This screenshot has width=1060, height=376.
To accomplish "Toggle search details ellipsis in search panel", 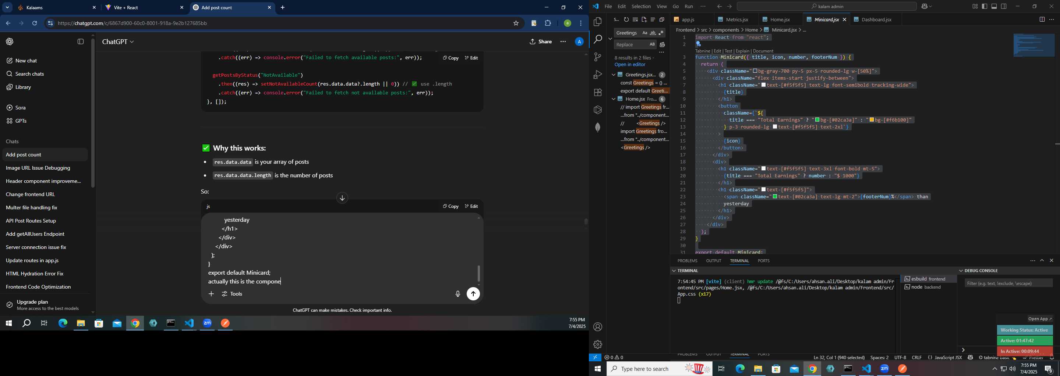I will [662, 53].
